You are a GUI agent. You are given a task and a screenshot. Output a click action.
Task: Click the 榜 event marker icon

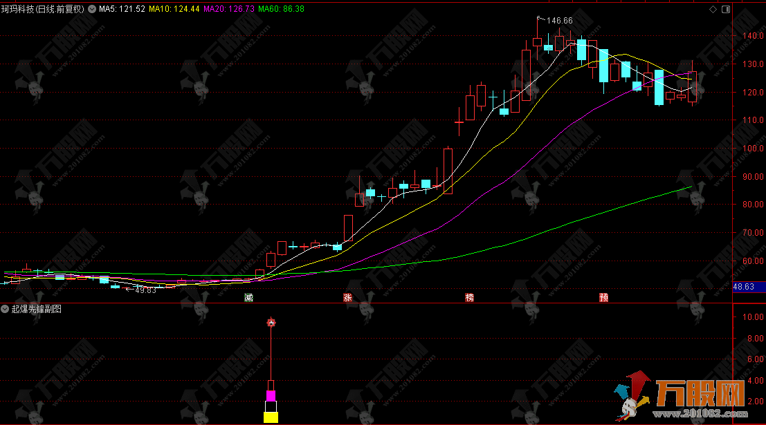tap(470, 298)
